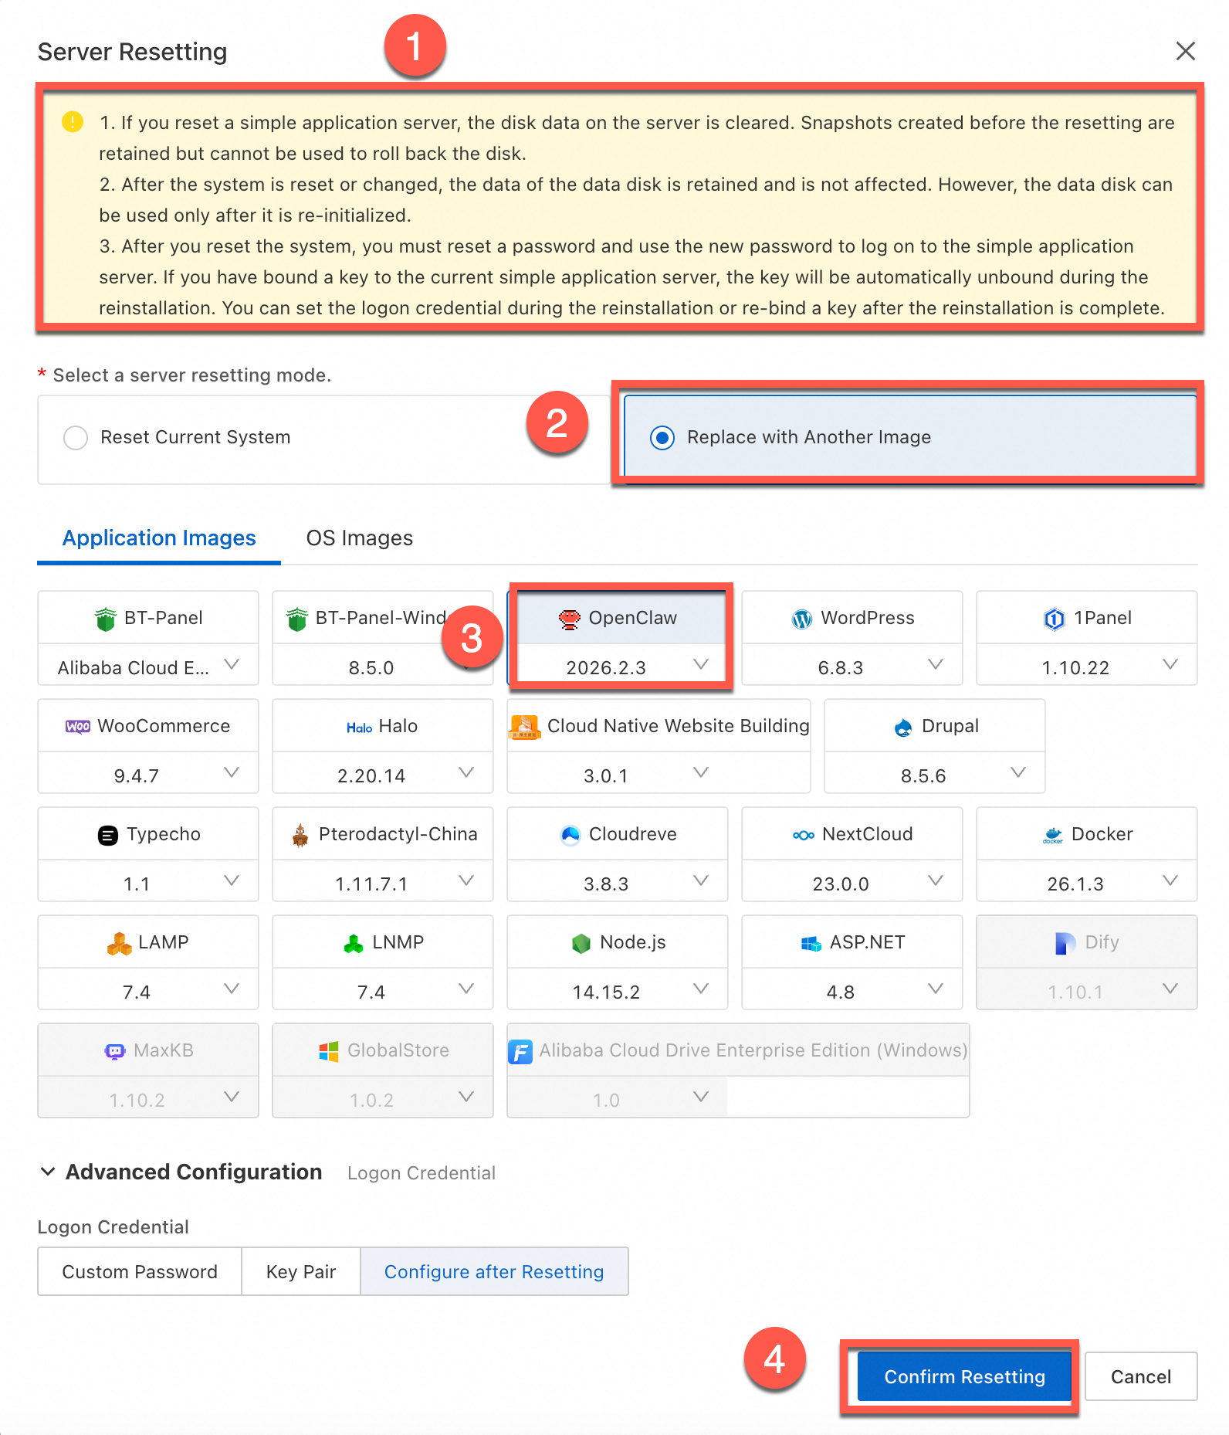This screenshot has width=1229, height=1435.
Task: Select Custom Password credential option
Action: (x=140, y=1271)
